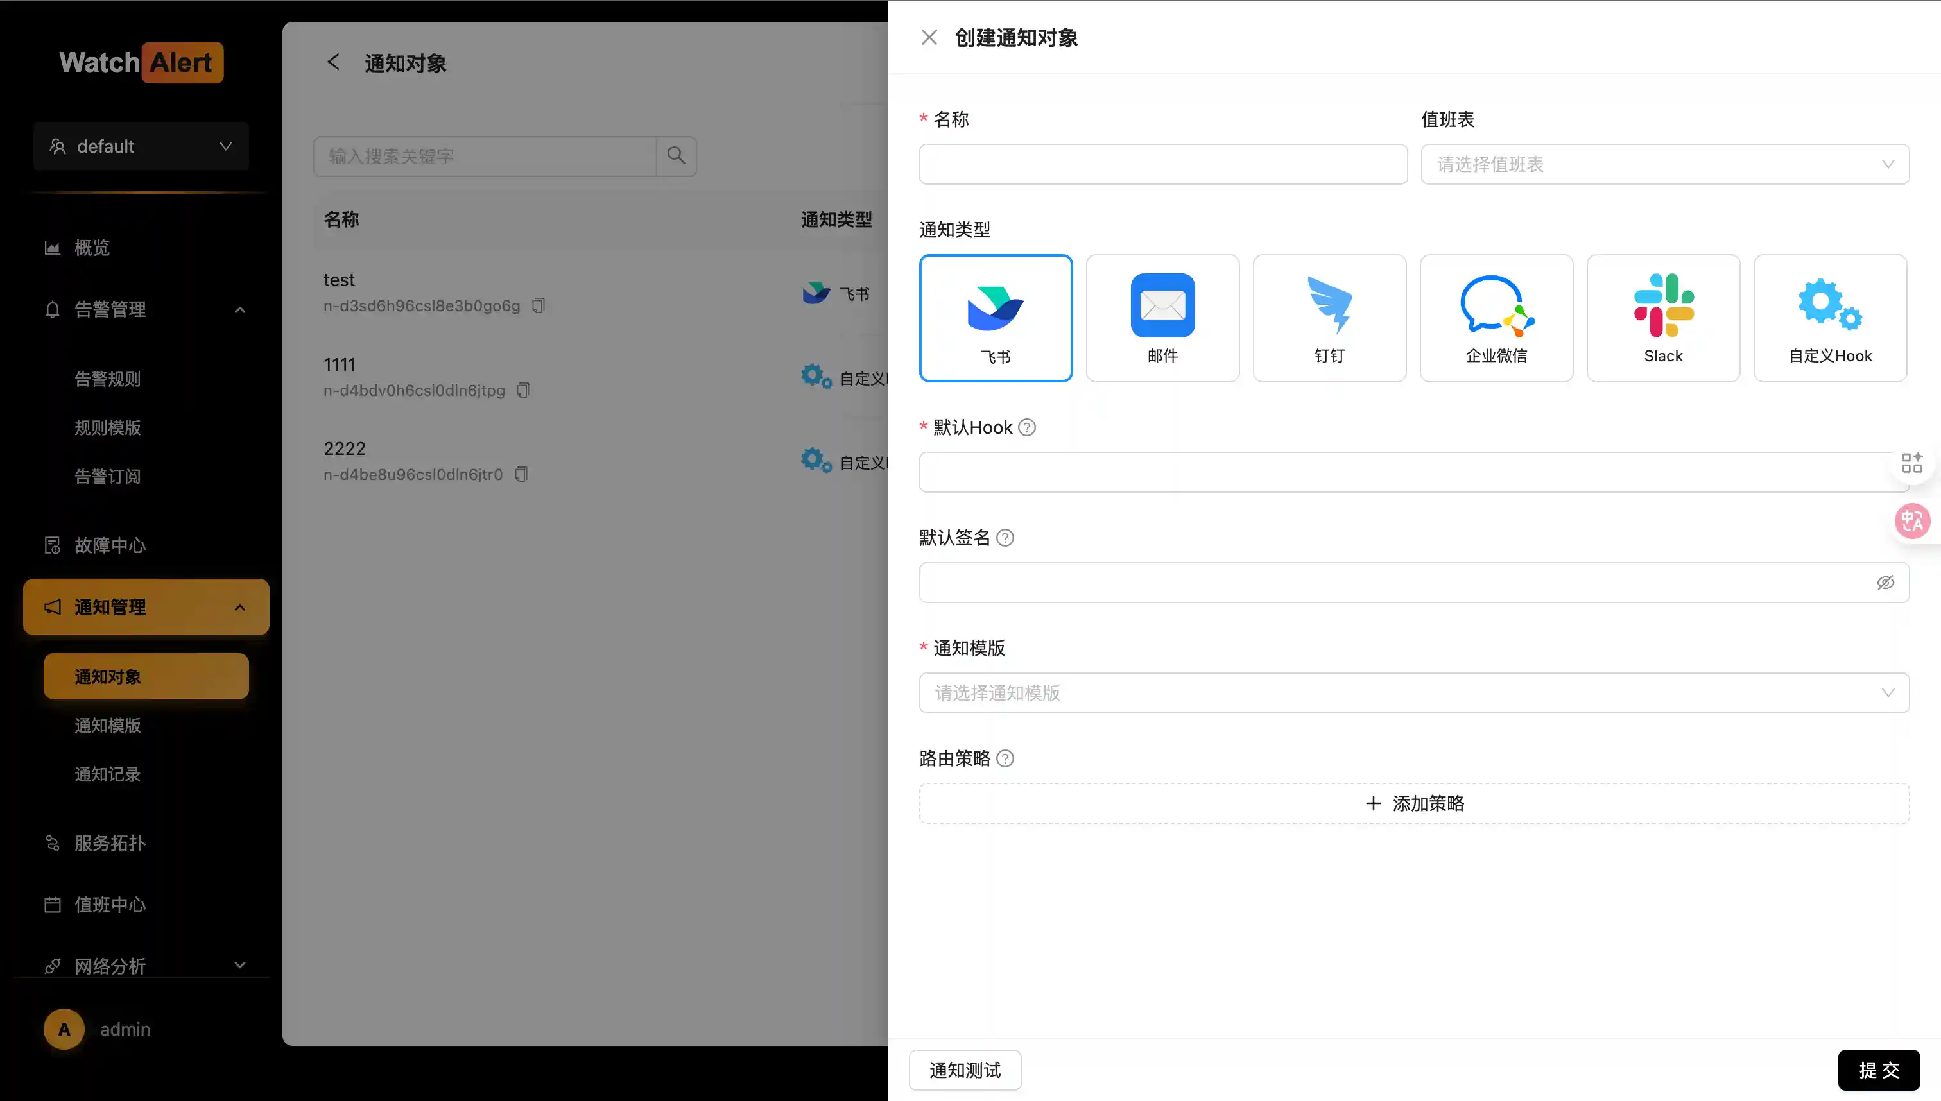1941x1101 pixels.
Task: Toggle visibility of 默认签名 field
Action: 1885,583
